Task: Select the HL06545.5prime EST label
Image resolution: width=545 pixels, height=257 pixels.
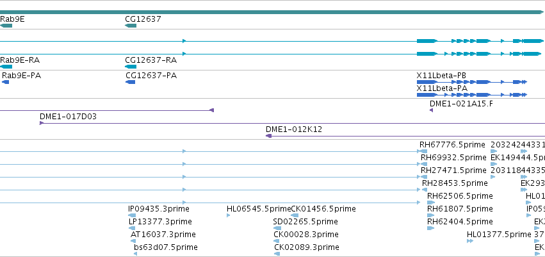Action: tap(259, 209)
